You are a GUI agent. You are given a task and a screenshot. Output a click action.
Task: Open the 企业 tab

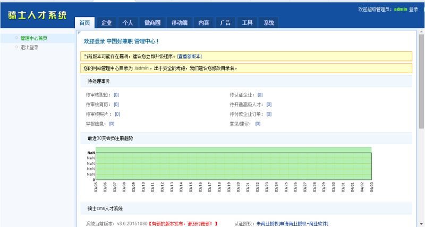click(x=106, y=23)
